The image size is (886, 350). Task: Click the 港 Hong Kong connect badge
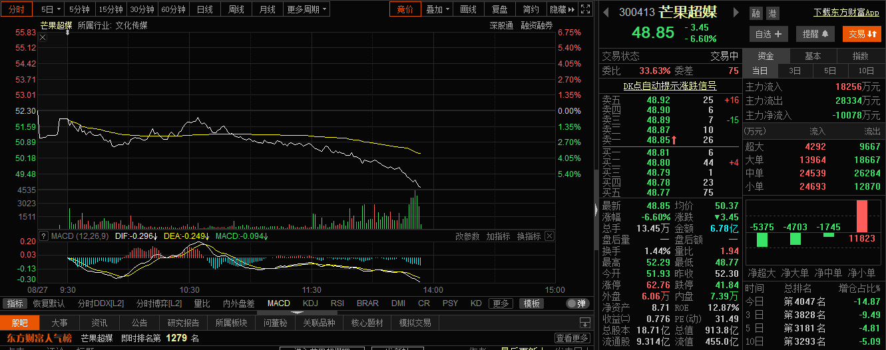(x=772, y=13)
